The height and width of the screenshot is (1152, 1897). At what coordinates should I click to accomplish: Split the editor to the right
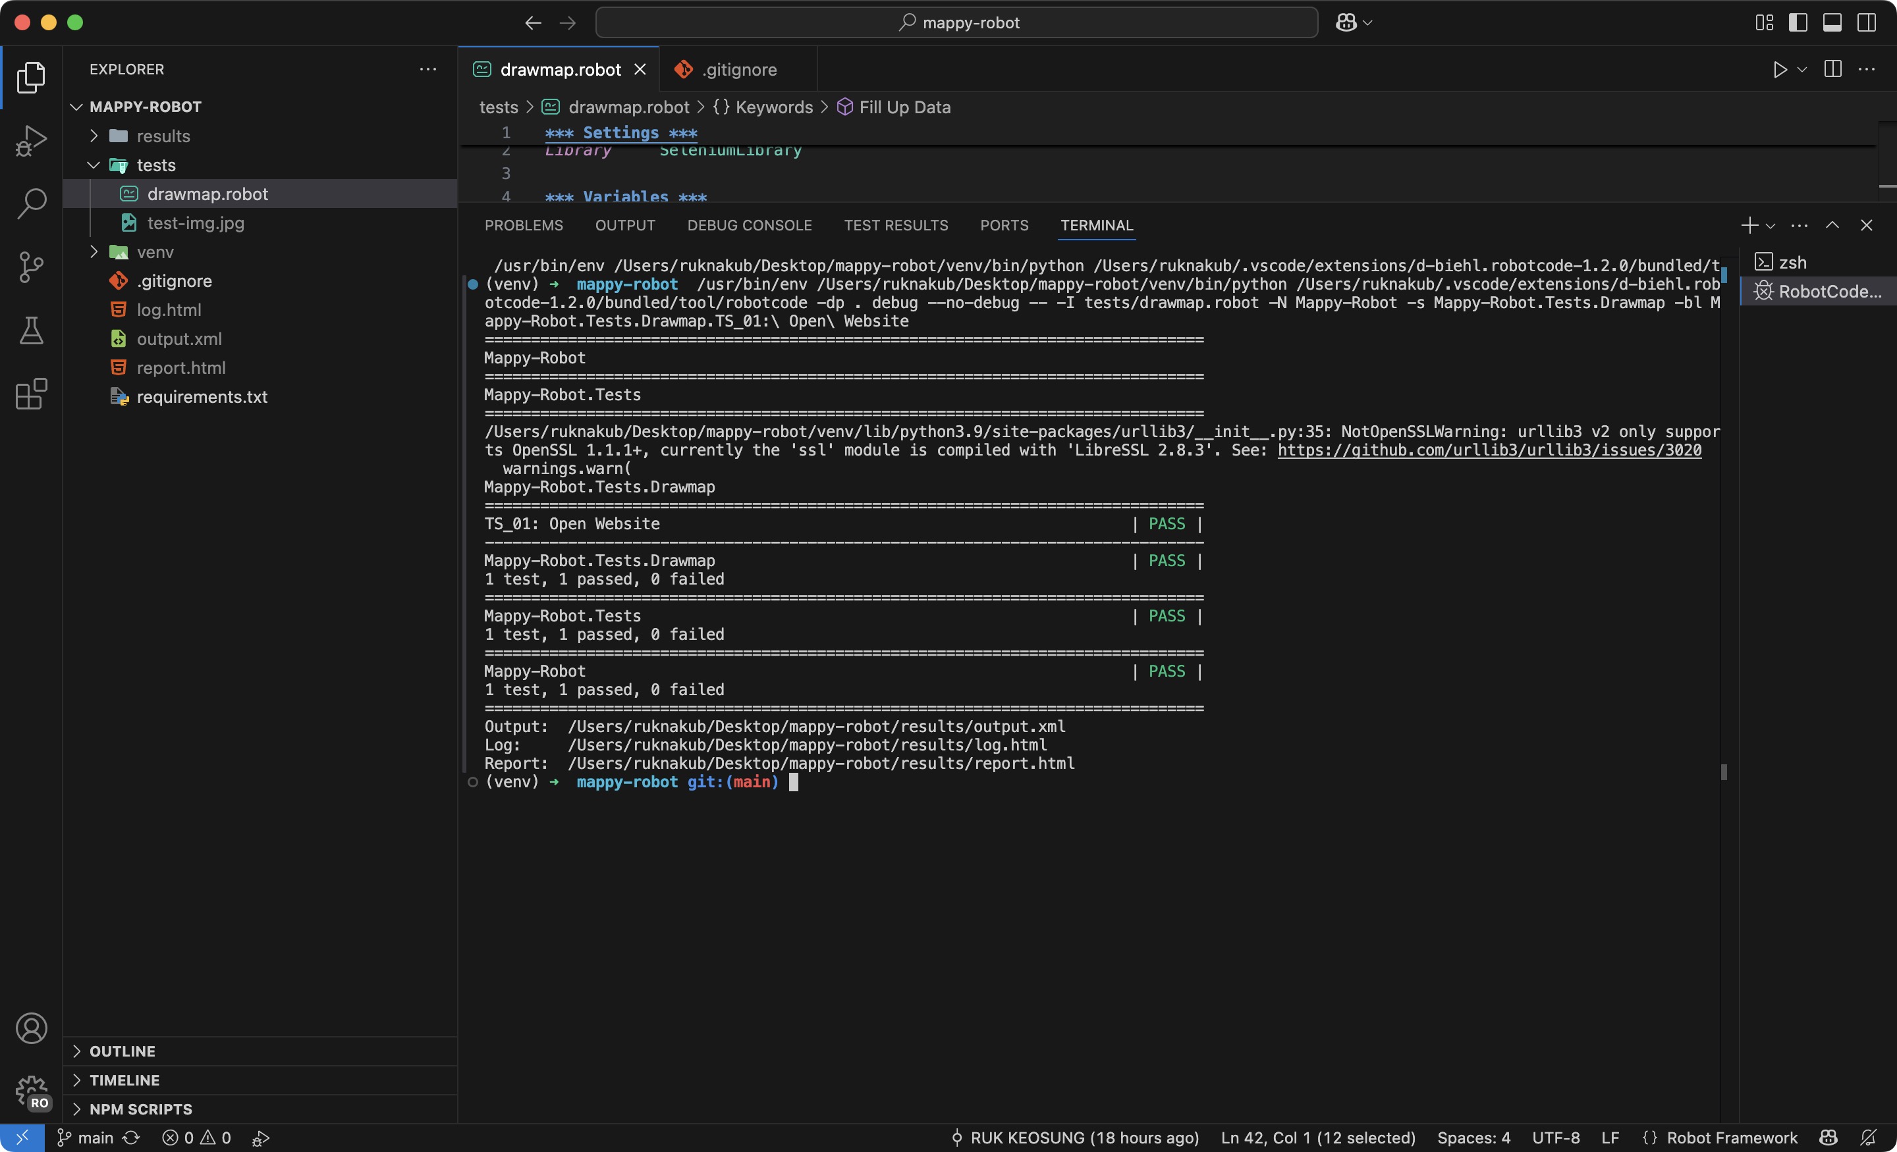[x=1833, y=69]
